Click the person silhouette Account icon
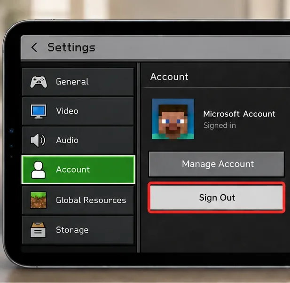This screenshot has width=290, height=283. [x=38, y=170]
